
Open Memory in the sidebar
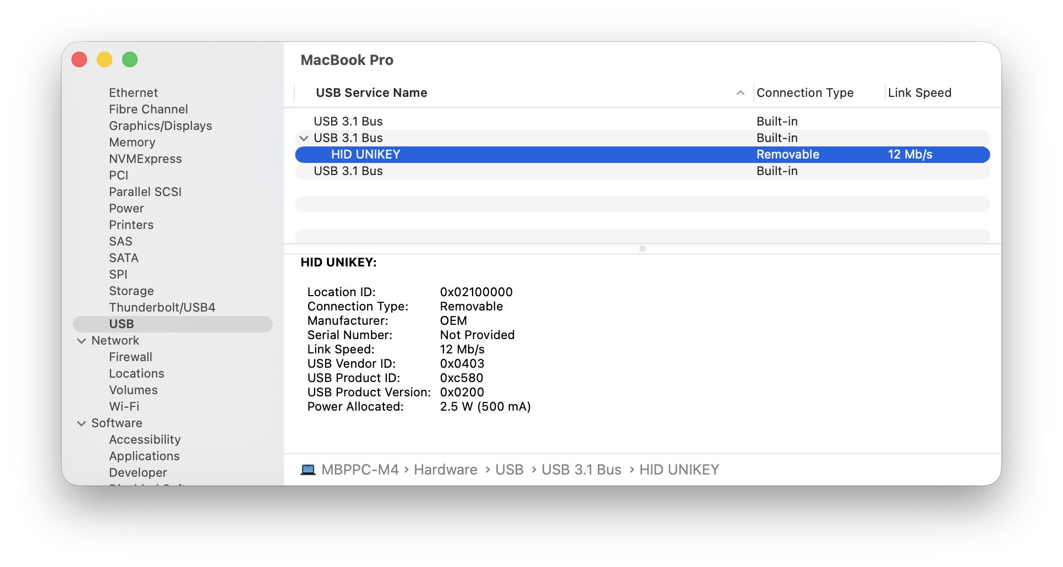coord(132,142)
